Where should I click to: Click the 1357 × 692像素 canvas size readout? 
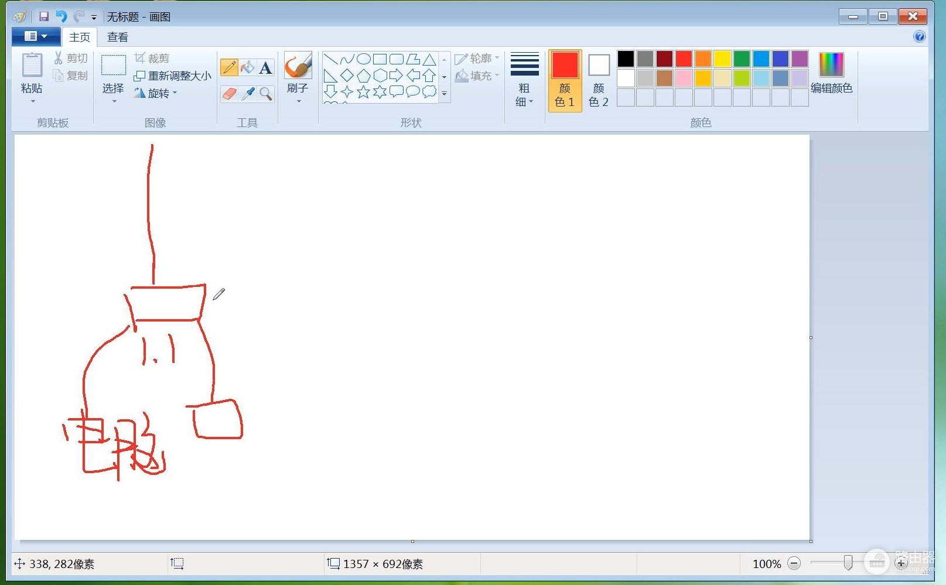point(383,564)
